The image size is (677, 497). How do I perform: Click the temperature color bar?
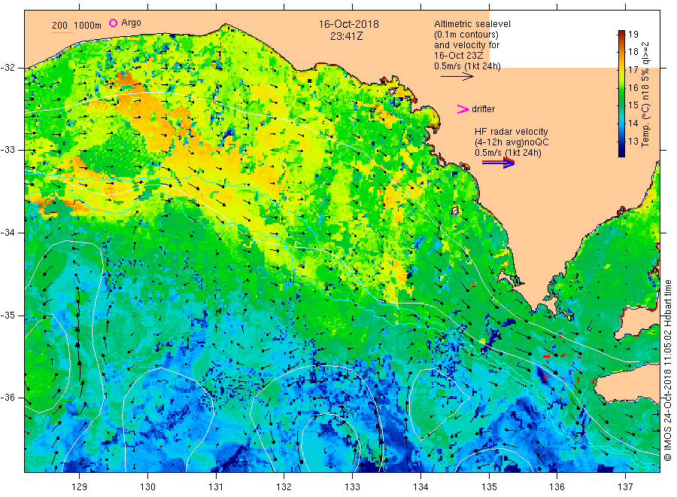pyautogui.click(x=622, y=93)
